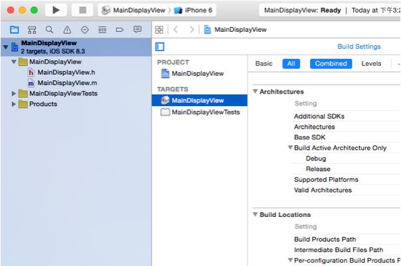Screen dimensions: 401x266
Task: Select the All filter
Action: 291,64
